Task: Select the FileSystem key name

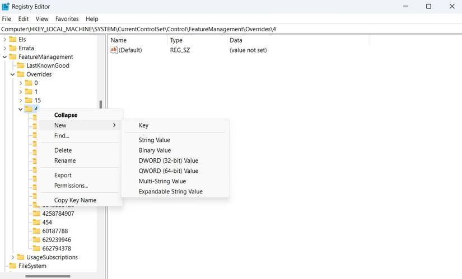Action: pos(32,266)
